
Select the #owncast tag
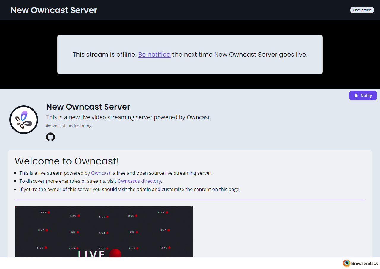click(56, 126)
